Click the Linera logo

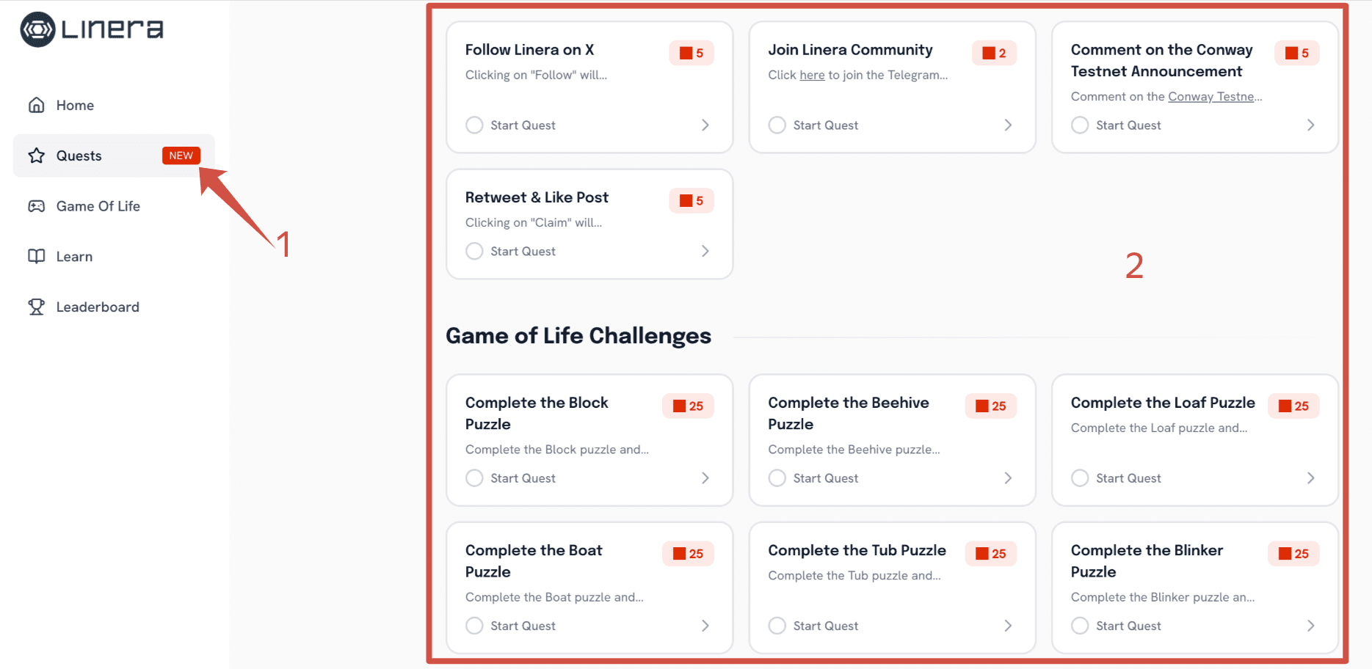tap(90, 29)
